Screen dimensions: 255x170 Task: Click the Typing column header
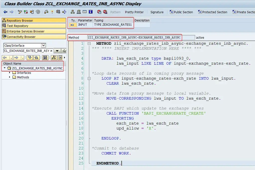point(113,20)
